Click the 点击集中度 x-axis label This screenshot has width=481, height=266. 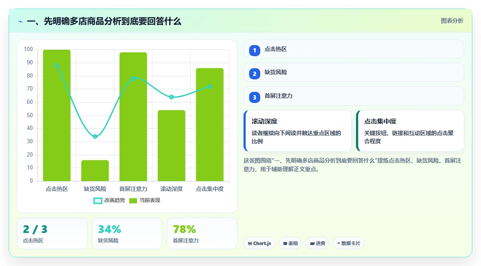click(x=210, y=189)
